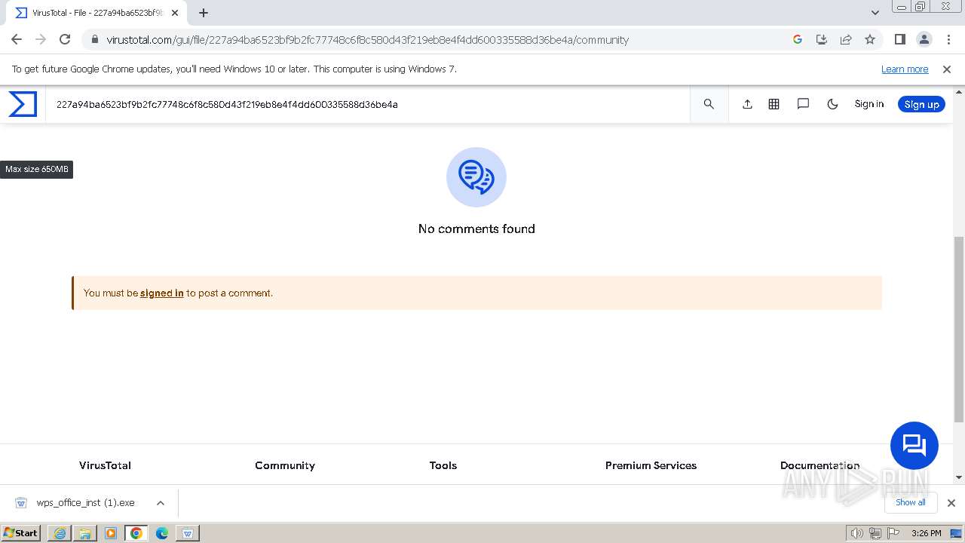Click the hash search input field
This screenshot has width=965, height=543.
tap(368, 104)
